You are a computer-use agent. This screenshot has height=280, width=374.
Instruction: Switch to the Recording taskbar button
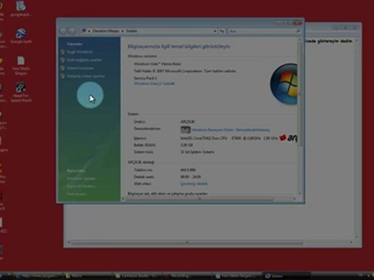click(x=187, y=276)
